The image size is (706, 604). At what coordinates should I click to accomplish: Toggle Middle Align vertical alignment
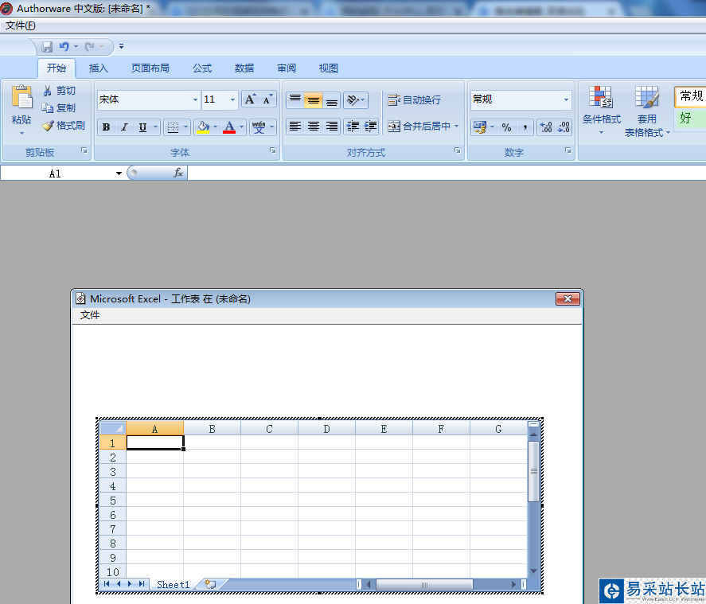pyautogui.click(x=314, y=100)
